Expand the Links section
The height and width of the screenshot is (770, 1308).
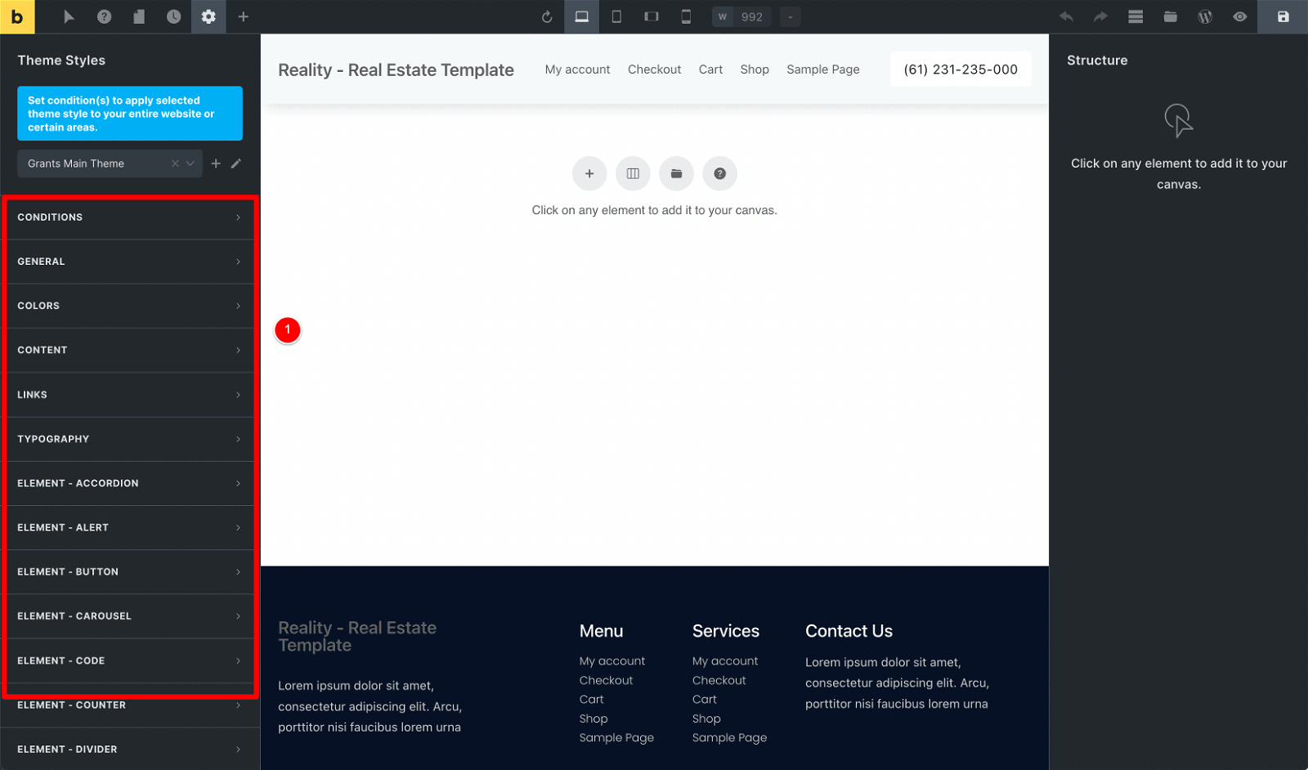pyautogui.click(x=130, y=395)
